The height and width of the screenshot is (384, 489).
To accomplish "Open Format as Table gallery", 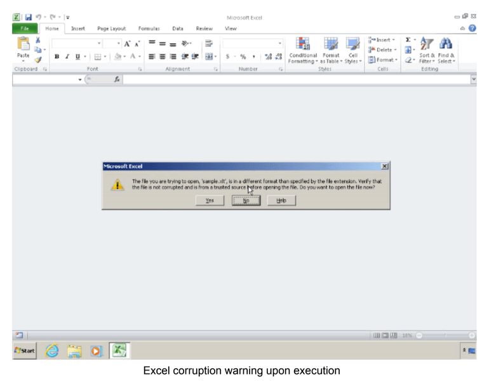I will point(331,51).
